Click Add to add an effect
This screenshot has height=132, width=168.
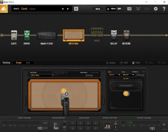pyautogui.click(x=124, y=63)
